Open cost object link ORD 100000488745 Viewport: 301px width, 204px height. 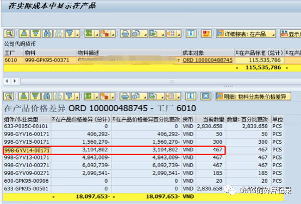tap(208, 60)
